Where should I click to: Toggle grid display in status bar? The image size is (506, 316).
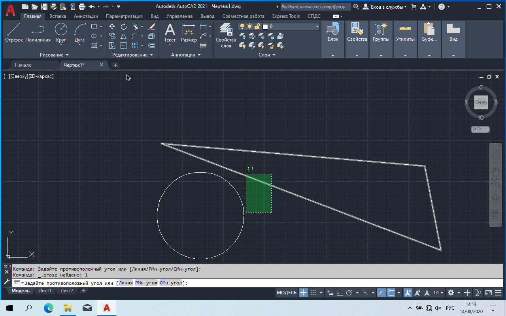(x=303, y=293)
